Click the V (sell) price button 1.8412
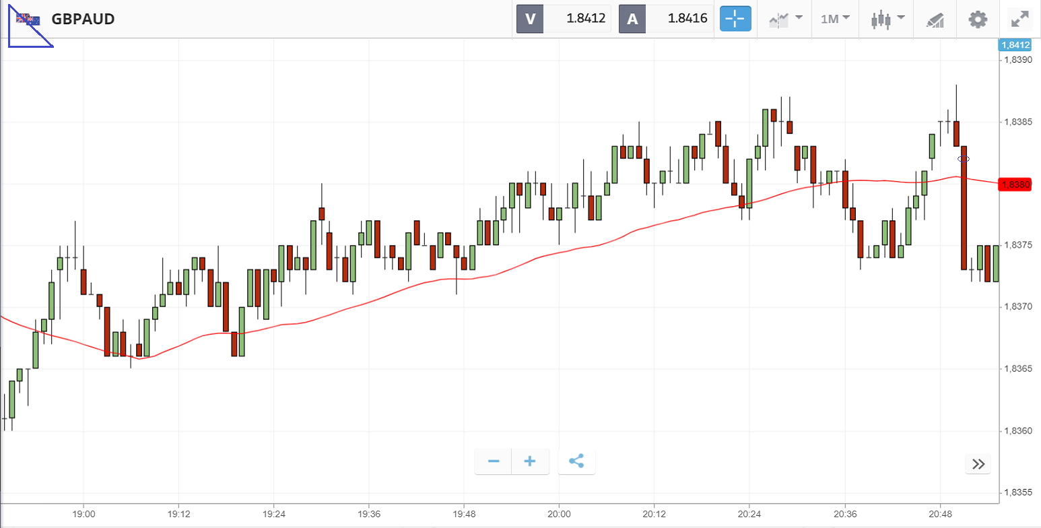This screenshot has width=1041, height=528. coord(564,19)
